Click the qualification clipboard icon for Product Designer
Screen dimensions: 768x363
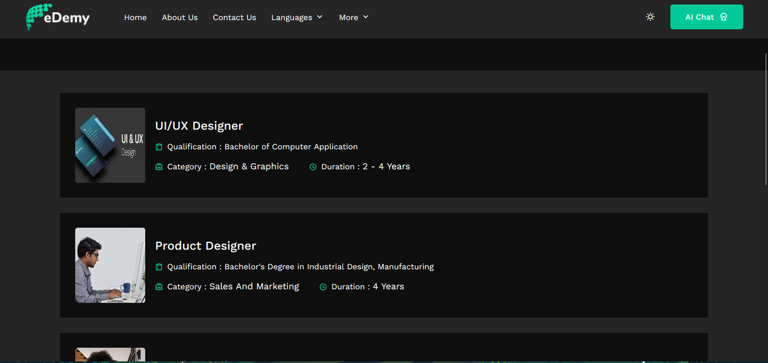(x=159, y=267)
